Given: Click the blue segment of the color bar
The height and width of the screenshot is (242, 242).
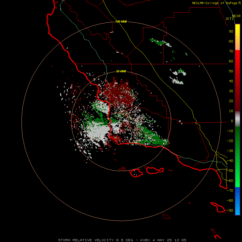Looking at the screenshot, I should (x=237, y=201).
